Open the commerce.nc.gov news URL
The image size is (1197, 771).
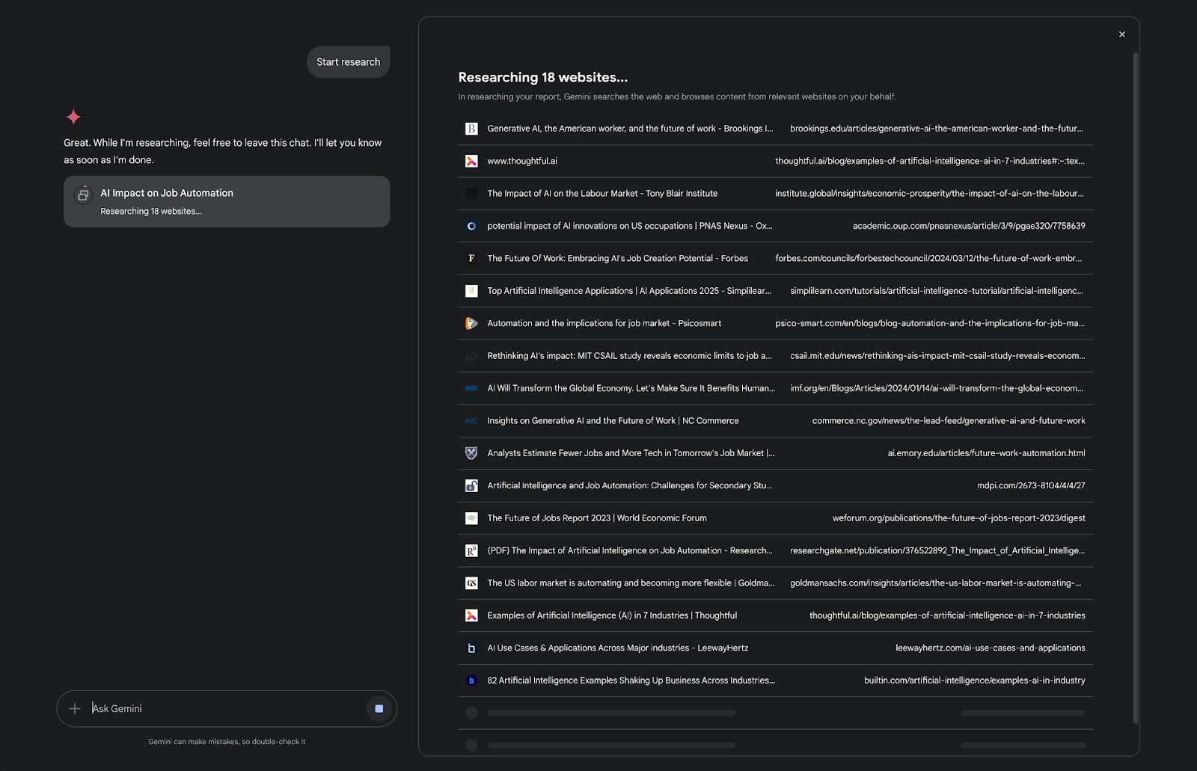click(949, 421)
